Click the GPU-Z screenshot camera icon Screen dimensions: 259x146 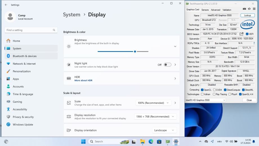[x=244, y=9]
